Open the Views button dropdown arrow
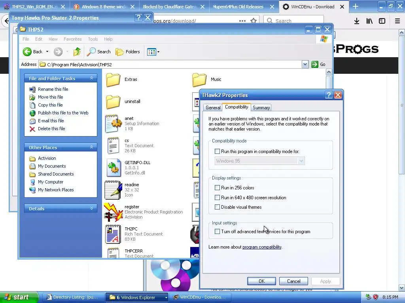405x303 pixels. 158,52
